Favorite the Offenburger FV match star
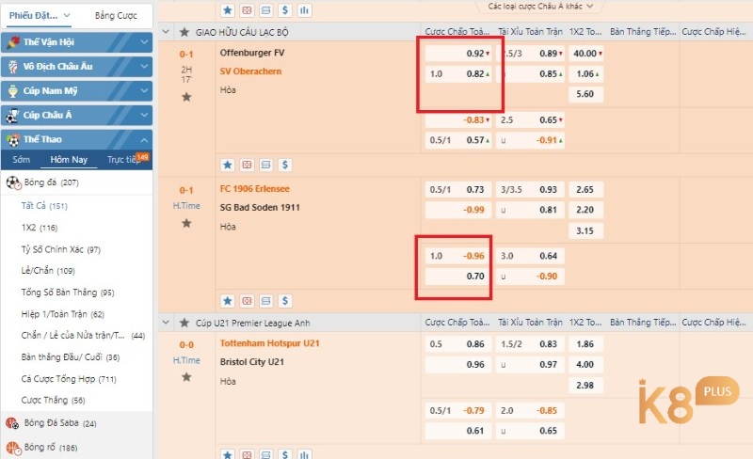Viewport: 753px width, 459px height. tap(186, 98)
